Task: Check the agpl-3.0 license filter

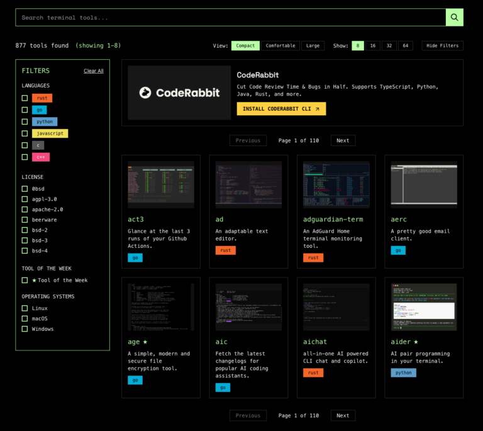Action: point(25,199)
